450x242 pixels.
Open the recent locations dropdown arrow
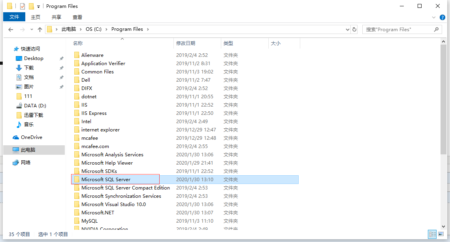pyautogui.click(x=32, y=30)
